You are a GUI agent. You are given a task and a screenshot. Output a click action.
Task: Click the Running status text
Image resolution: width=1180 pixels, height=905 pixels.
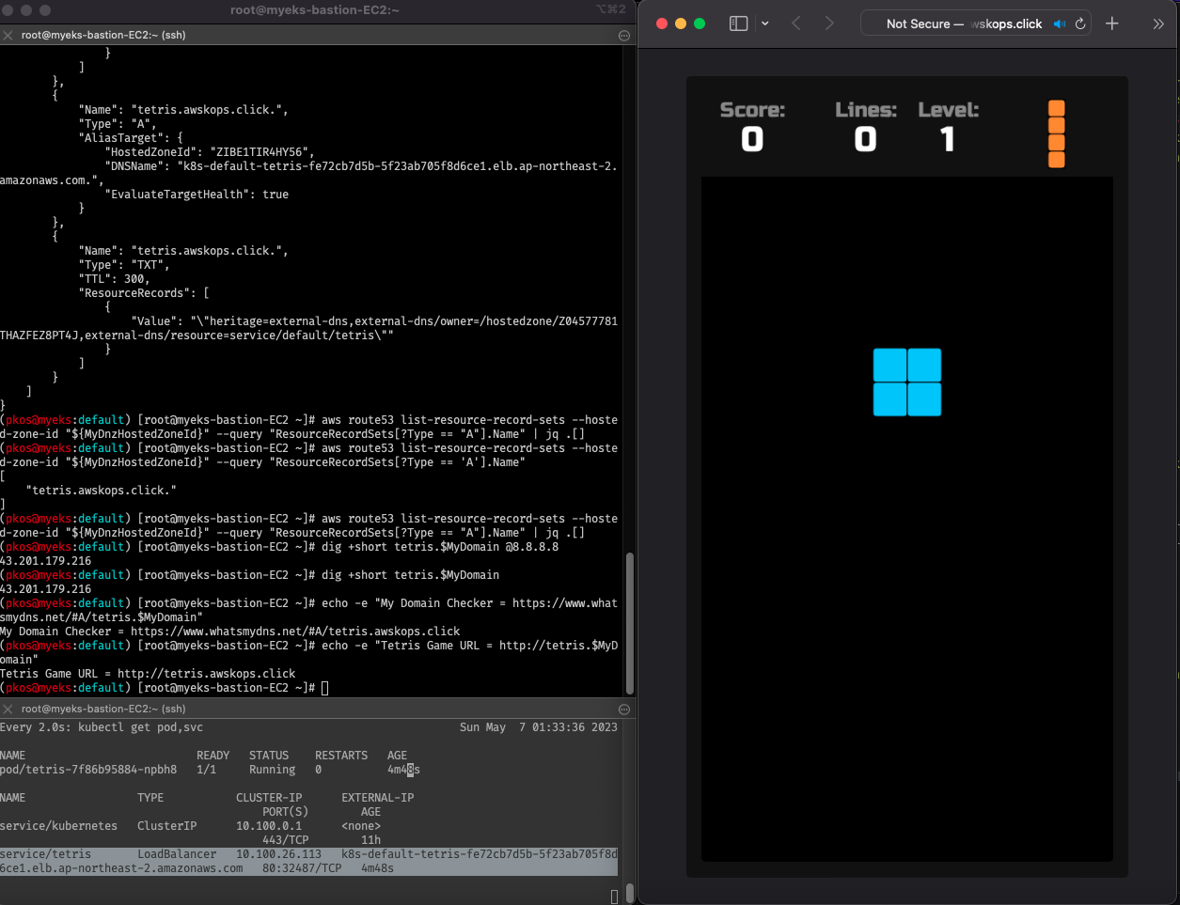pos(272,770)
